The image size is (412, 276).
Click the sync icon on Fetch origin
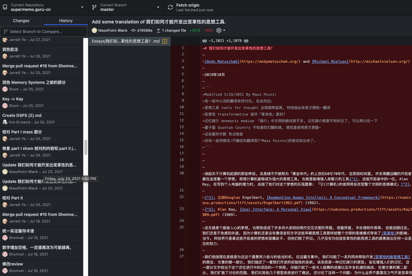(x=170, y=7)
